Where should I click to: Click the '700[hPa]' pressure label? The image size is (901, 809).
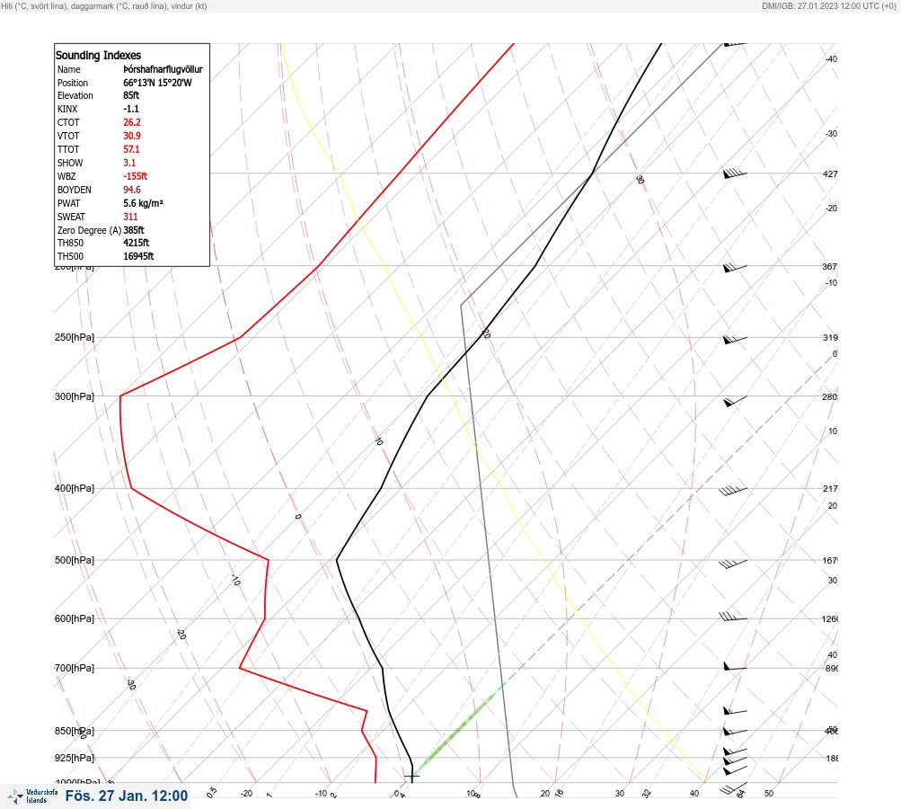coord(75,668)
